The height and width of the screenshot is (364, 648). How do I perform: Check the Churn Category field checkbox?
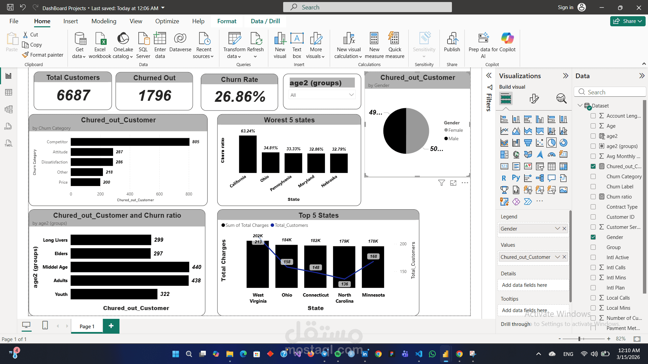coord(593,177)
